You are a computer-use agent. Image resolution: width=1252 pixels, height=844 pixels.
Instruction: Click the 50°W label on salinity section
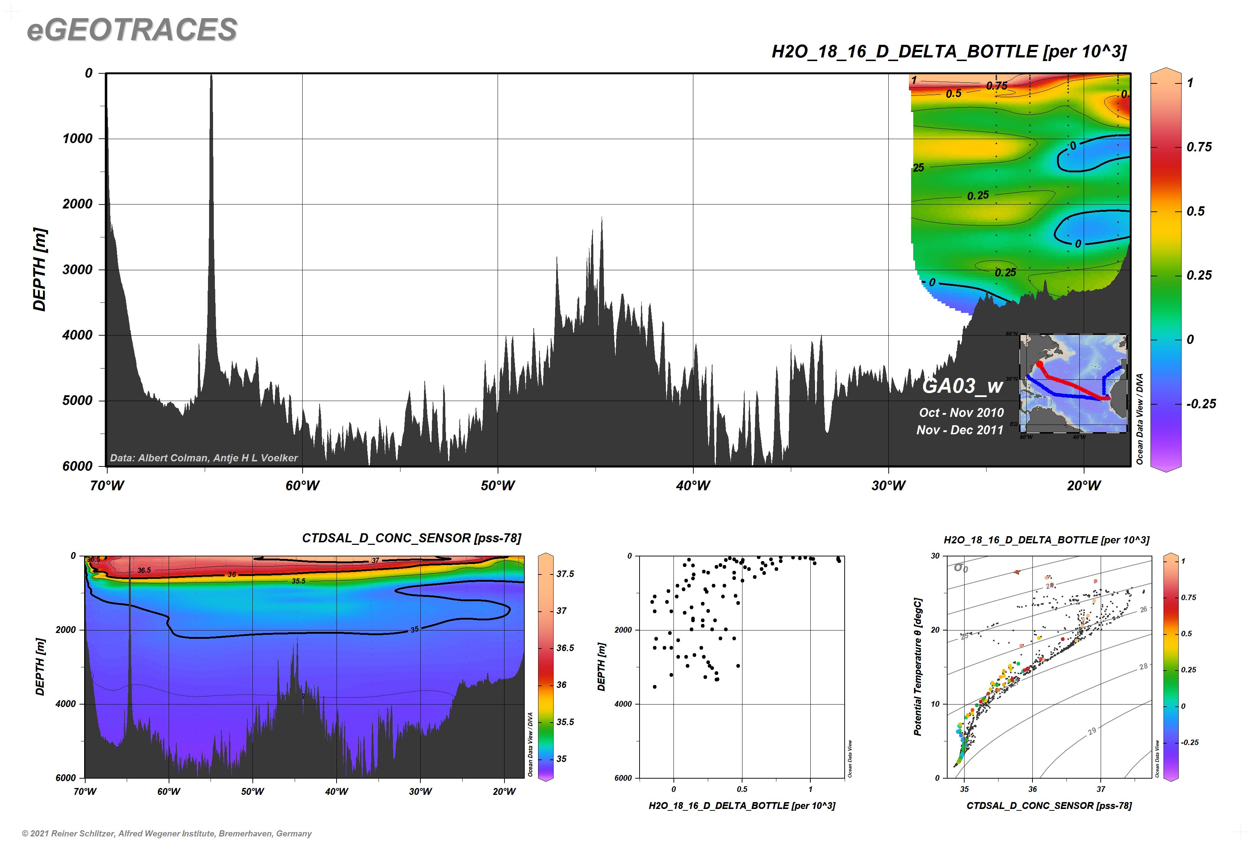[x=252, y=792]
